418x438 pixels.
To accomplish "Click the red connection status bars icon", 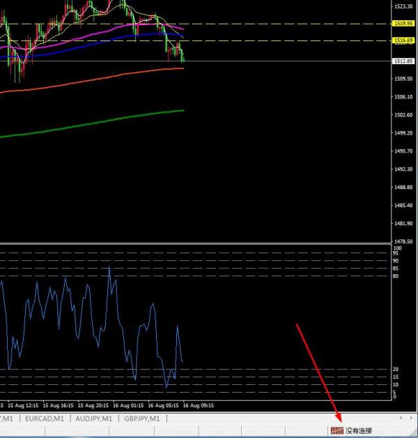I will pyautogui.click(x=336, y=431).
